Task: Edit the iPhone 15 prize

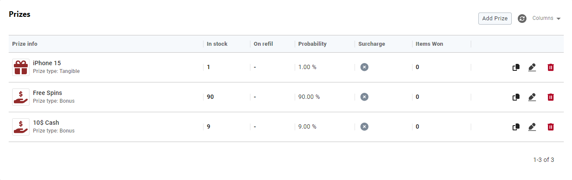Action: tap(532, 67)
